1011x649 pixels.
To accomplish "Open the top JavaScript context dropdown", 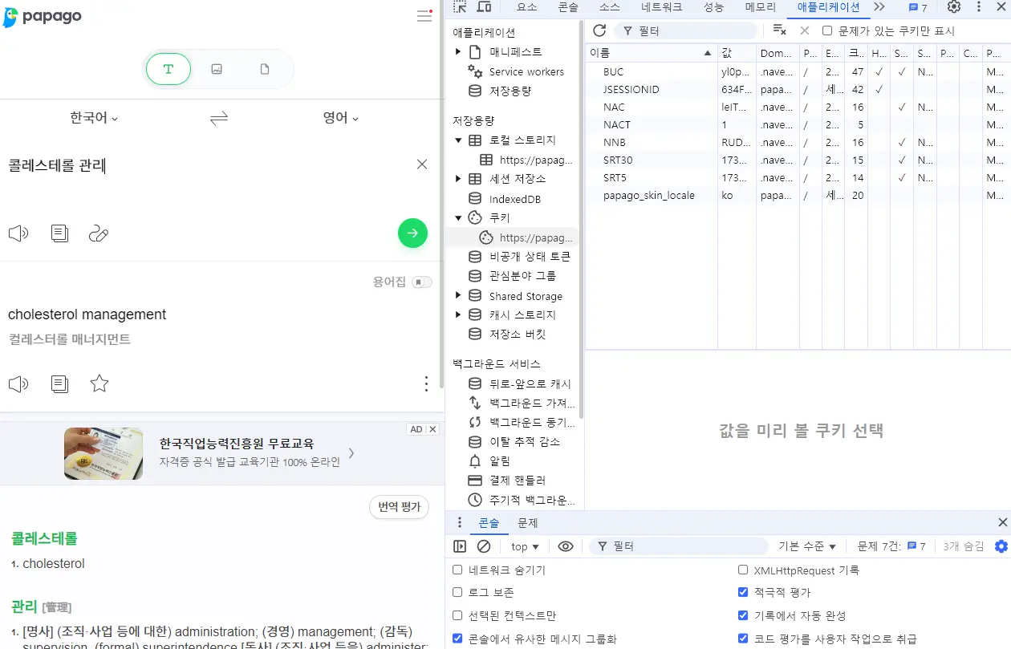I will click(524, 546).
